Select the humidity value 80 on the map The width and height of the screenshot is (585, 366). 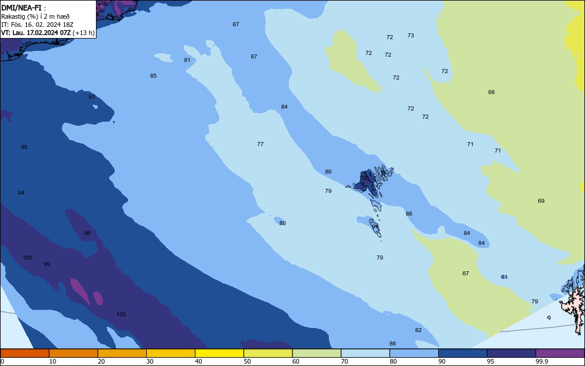[x=283, y=223]
